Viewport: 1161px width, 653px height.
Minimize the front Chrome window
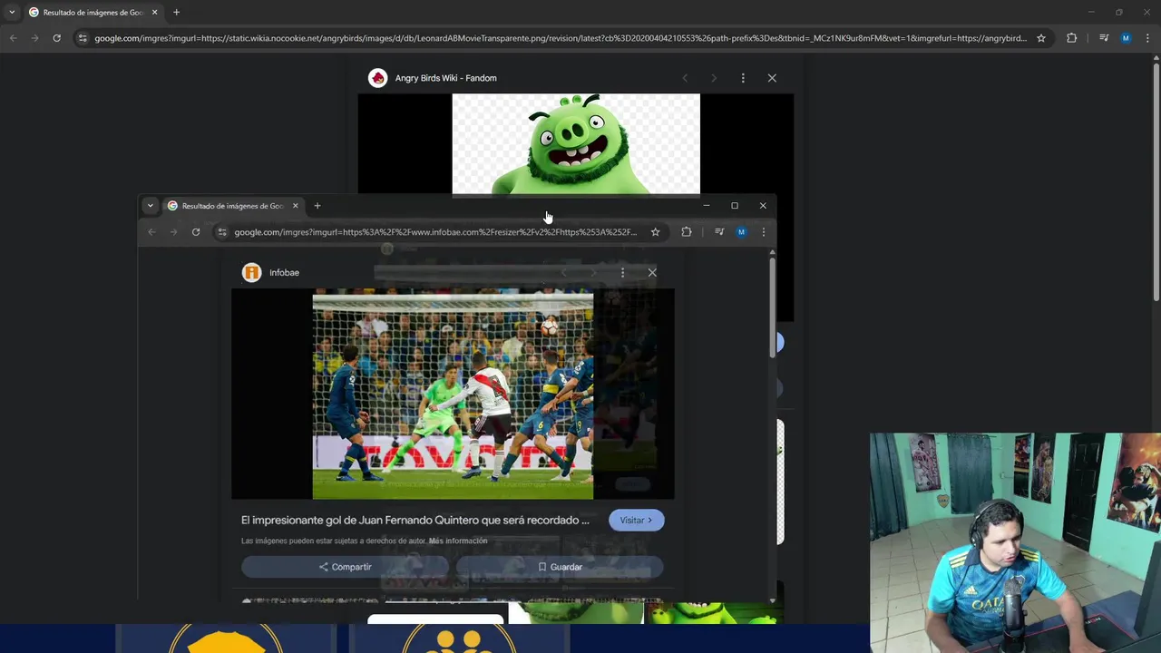coord(707,206)
